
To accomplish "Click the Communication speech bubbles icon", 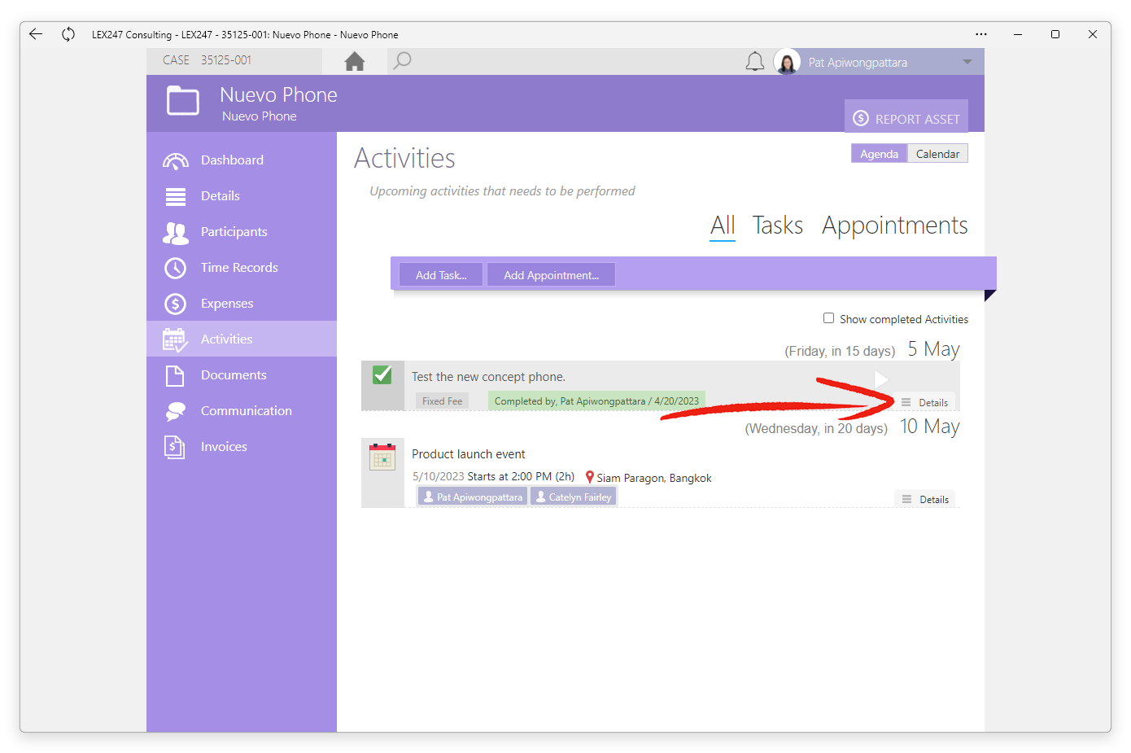I will click(176, 412).
